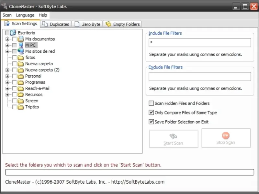259x194 pixels.
Task: Click the Triptico folder icon
Action: (x=21, y=107)
